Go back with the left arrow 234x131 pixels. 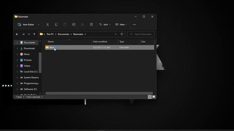pyautogui.click(x=17, y=34)
